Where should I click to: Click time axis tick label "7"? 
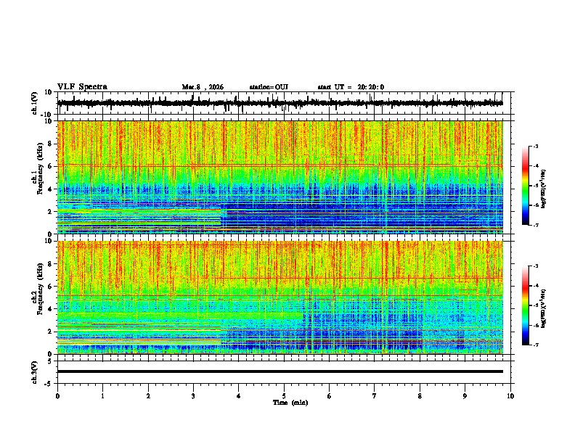(375, 396)
